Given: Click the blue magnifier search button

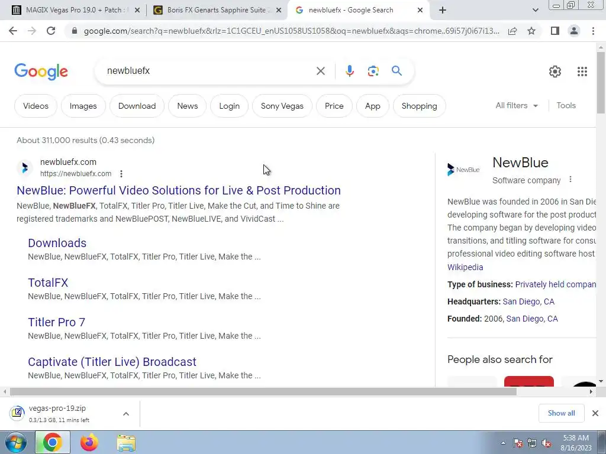Looking at the screenshot, I should (397, 71).
